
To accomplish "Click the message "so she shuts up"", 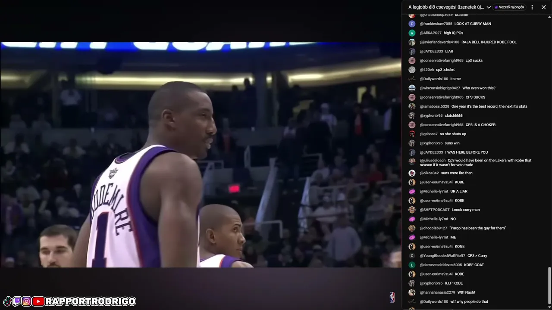I will 453,134.
